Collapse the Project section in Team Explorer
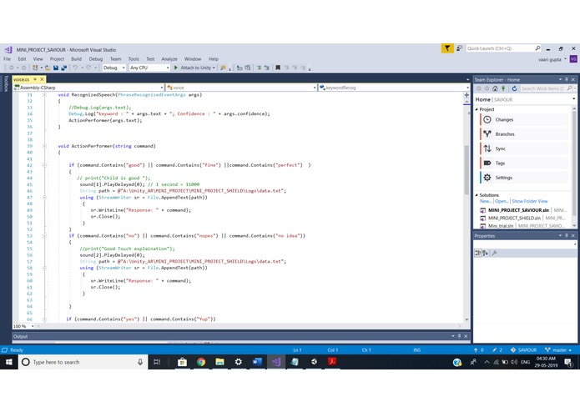Screen dimensions: 580x412 [477, 109]
